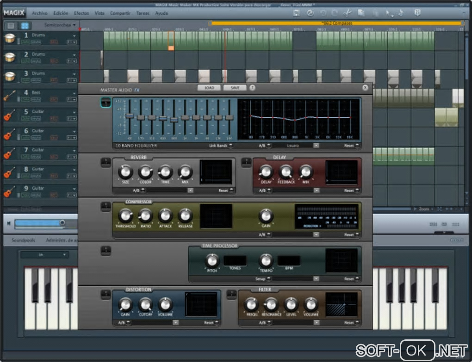Image resolution: width=472 pixels, height=362 pixels.
Task: Toggle the Delay effect power switch
Action: (246, 163)
